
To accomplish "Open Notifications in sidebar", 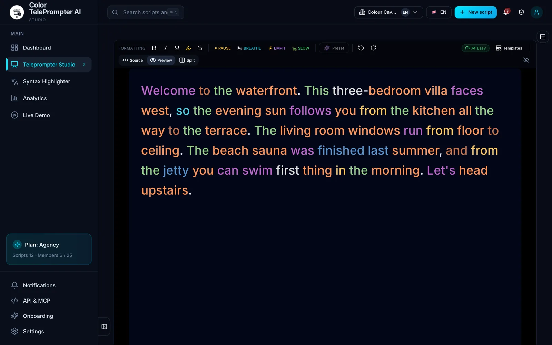I will click(49, 285).
